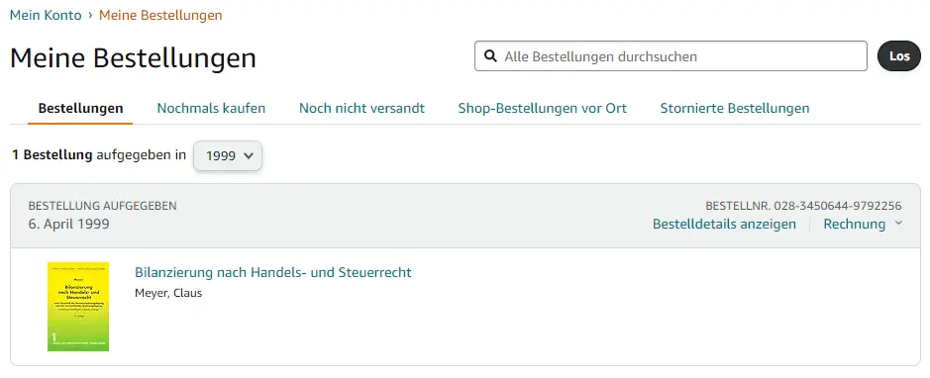
Task: Click the arrow inside the 1999 year selector
Action: tap(249, 155)
